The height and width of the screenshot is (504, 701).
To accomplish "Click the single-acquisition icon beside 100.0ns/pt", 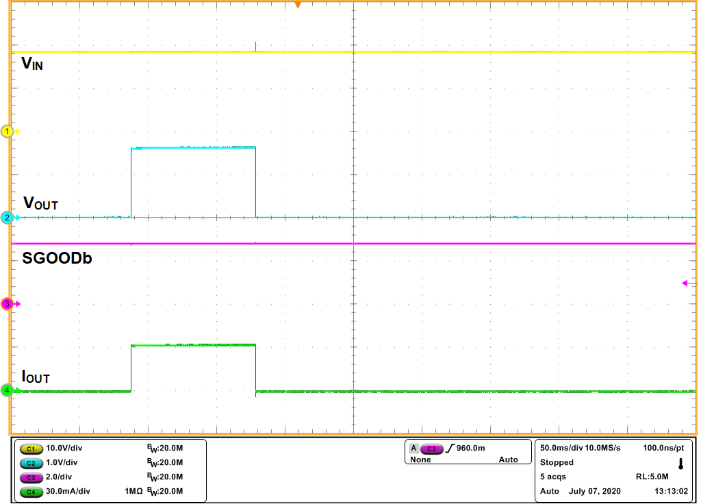I will coord(680,463).
